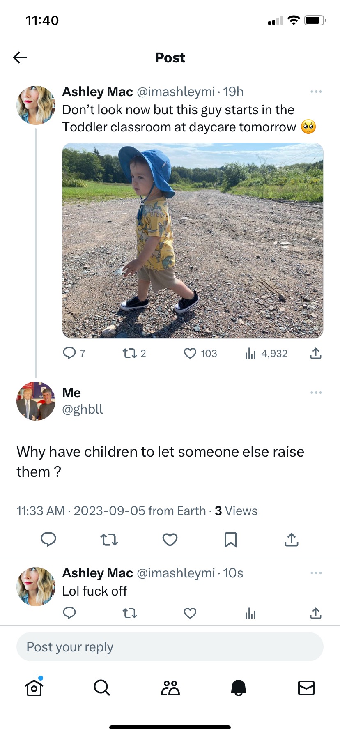Image resolution: width=340 pixels, height=736 pixels.
Task: Reply to the 'Why have children' post
Action: (48, 540)
